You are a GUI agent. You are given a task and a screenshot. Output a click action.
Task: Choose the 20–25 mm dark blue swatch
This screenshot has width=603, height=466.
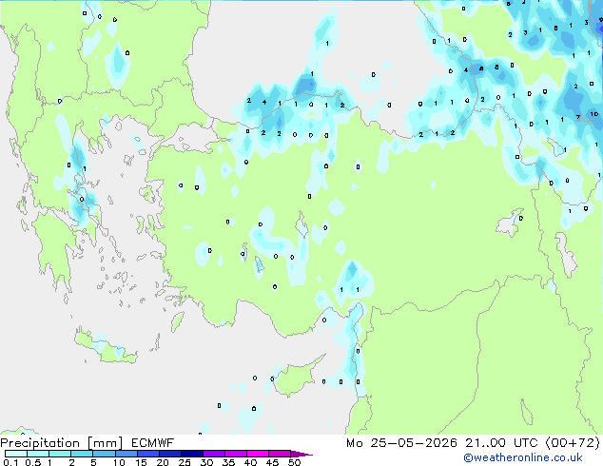pyautogui.click(x=169, y=454)
